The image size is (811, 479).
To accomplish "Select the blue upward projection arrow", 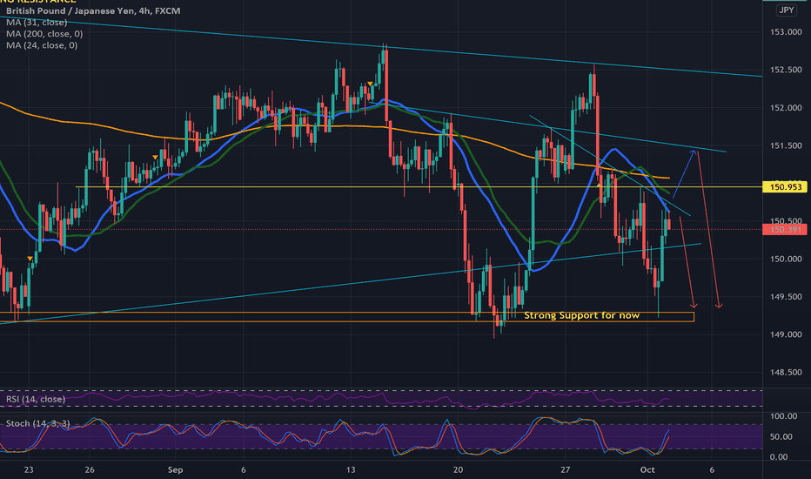I will click(684, 173).
